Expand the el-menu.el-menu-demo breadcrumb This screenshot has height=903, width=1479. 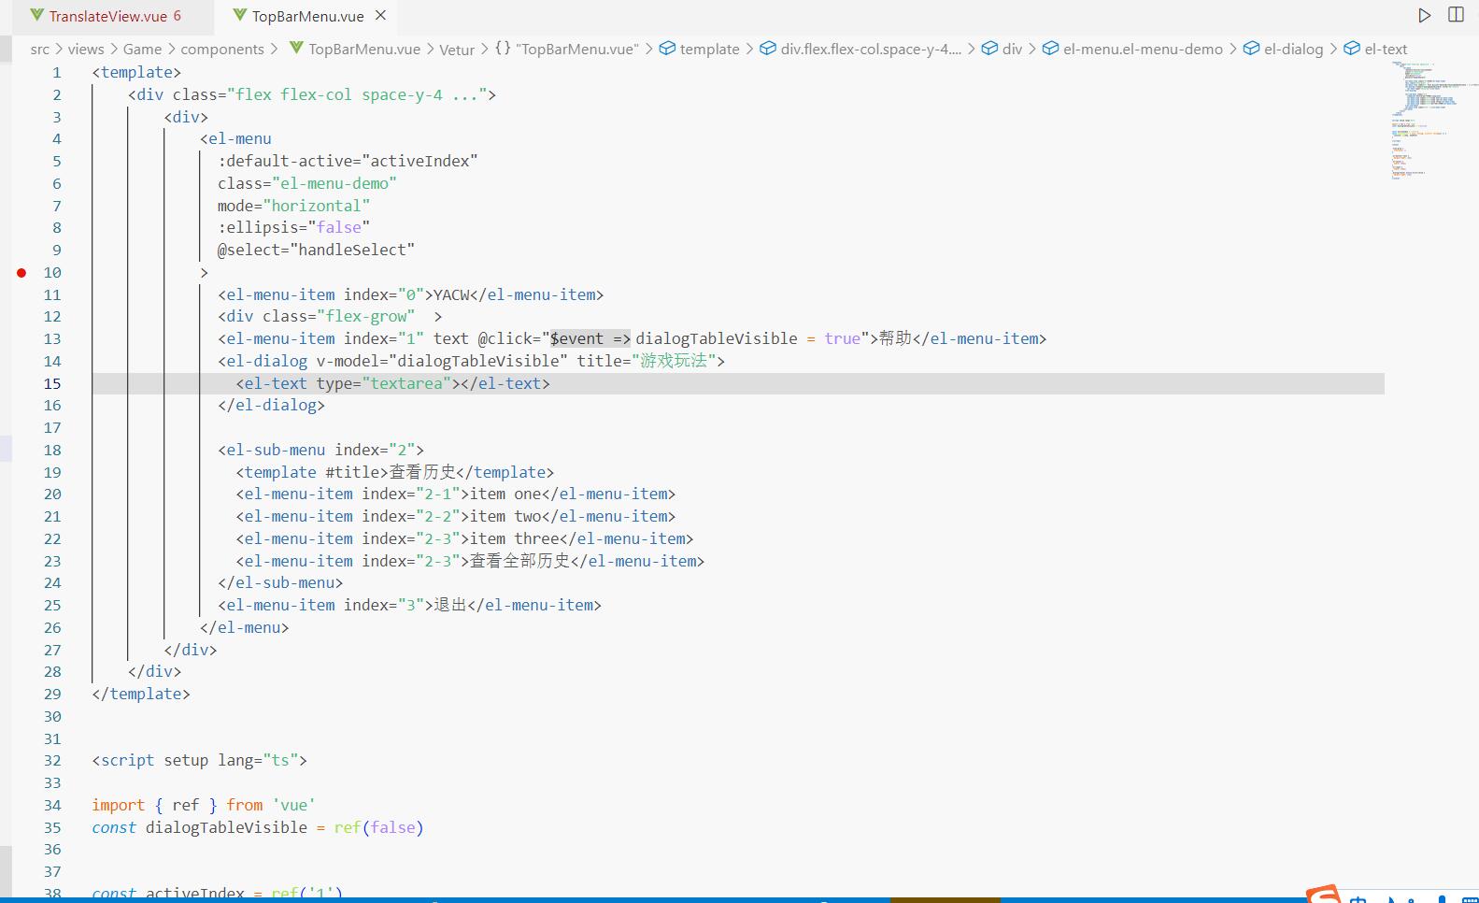click(1142, 49)
